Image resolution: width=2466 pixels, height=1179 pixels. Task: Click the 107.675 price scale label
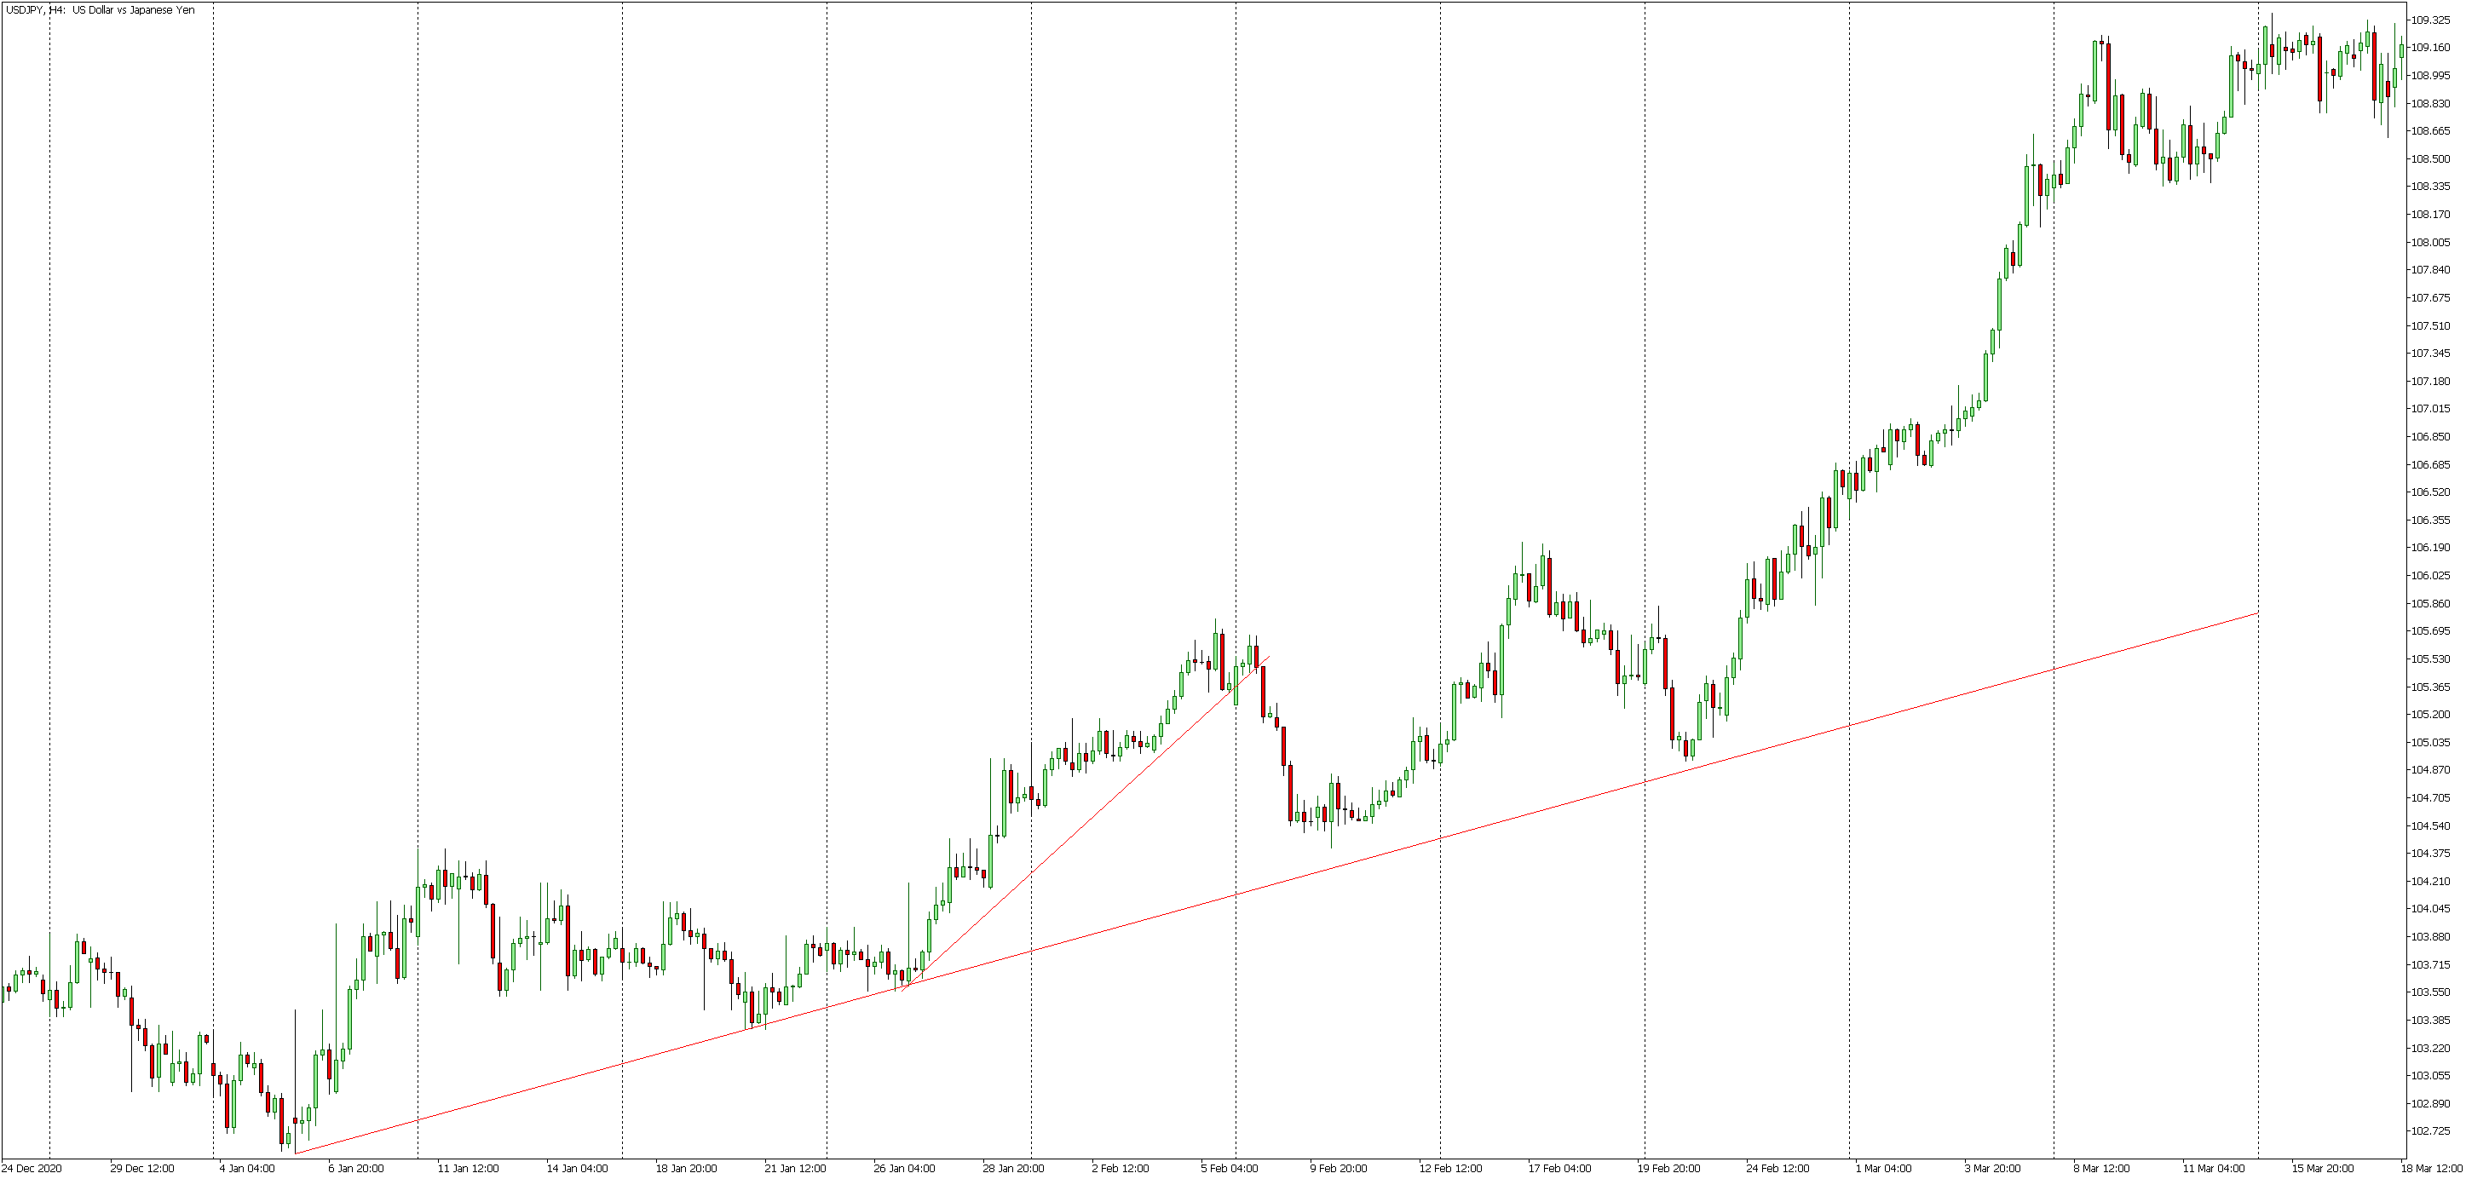2432,297
